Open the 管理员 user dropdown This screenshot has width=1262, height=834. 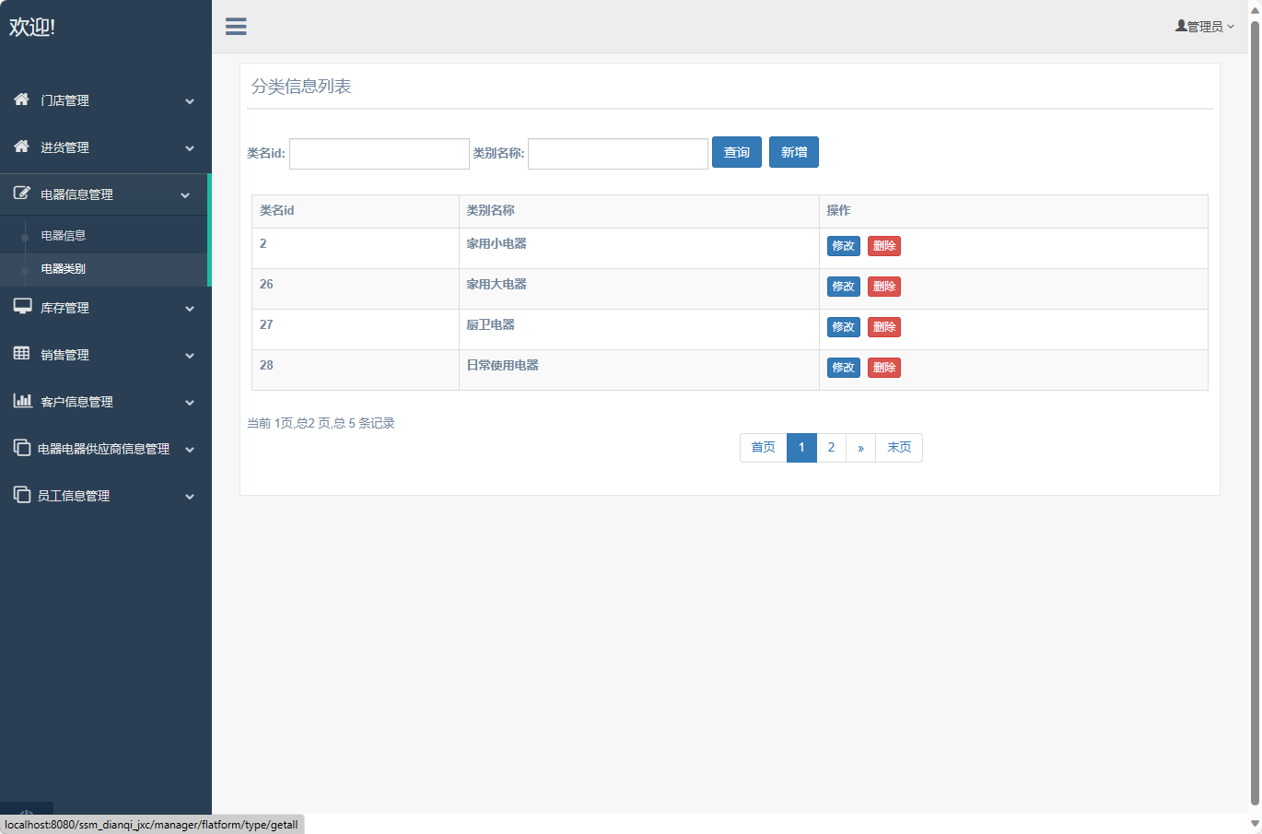[1204, 27]
